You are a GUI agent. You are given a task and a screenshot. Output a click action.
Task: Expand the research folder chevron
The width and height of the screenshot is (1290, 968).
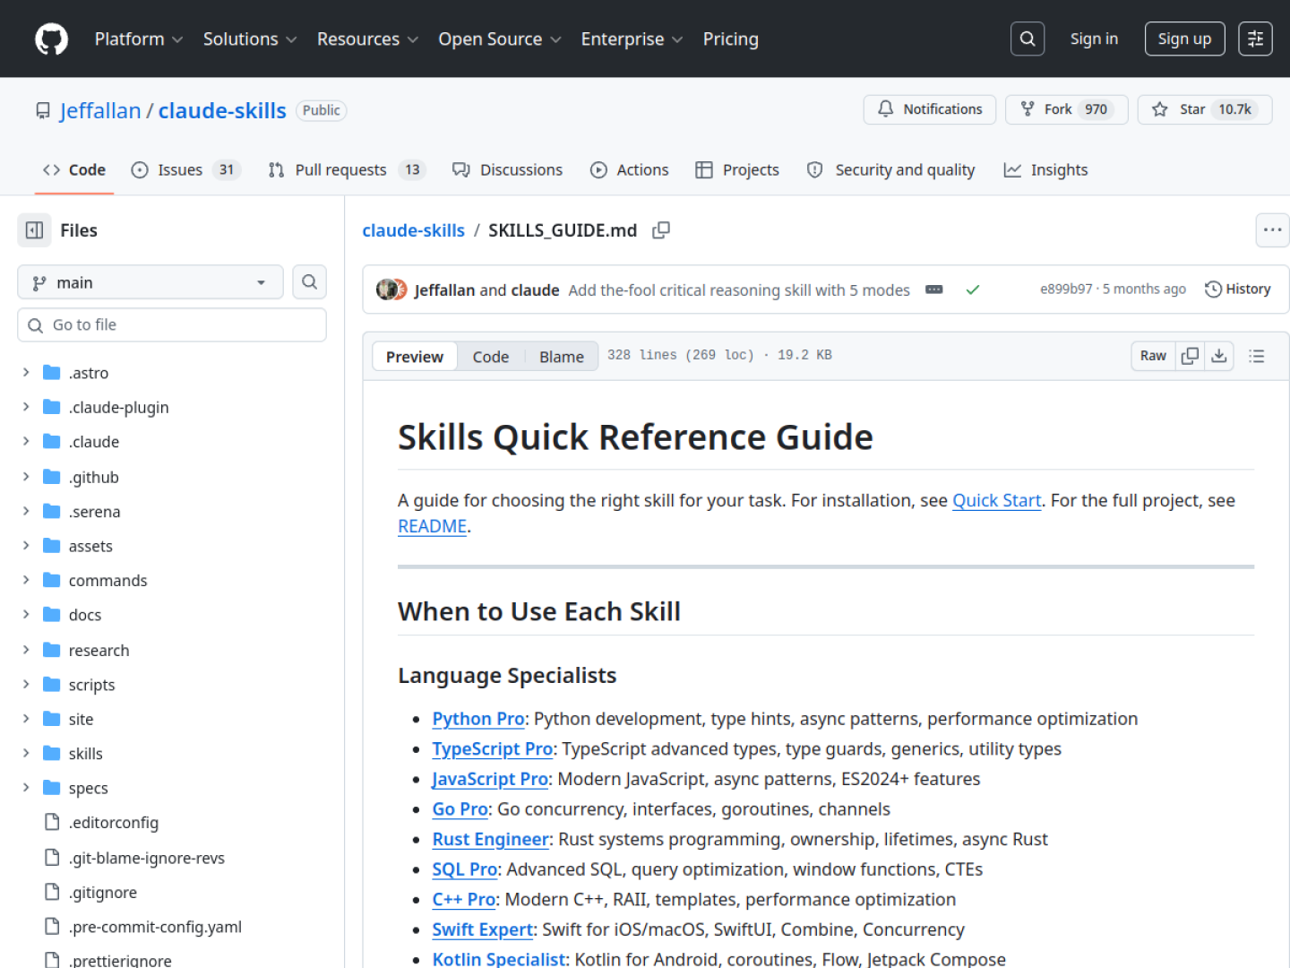(x=26, y=649)
